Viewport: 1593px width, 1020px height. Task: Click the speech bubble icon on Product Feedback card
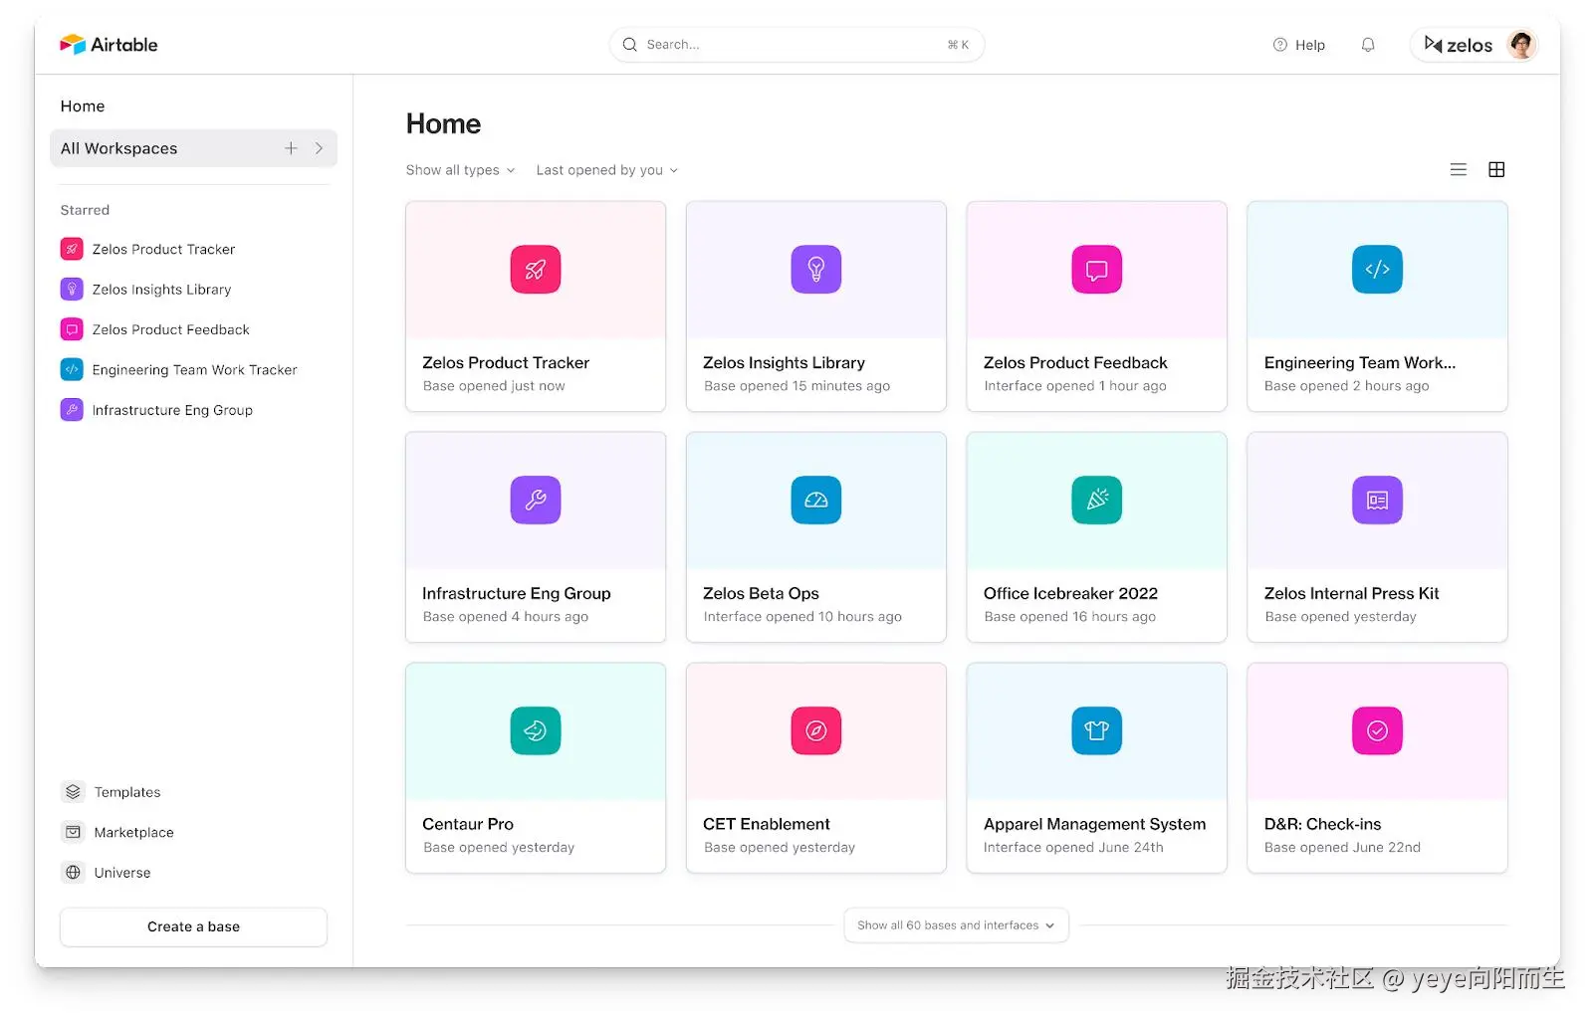pyautogui.click(x=1097, y=270)
